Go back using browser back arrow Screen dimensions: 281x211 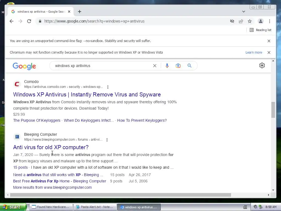12,21
